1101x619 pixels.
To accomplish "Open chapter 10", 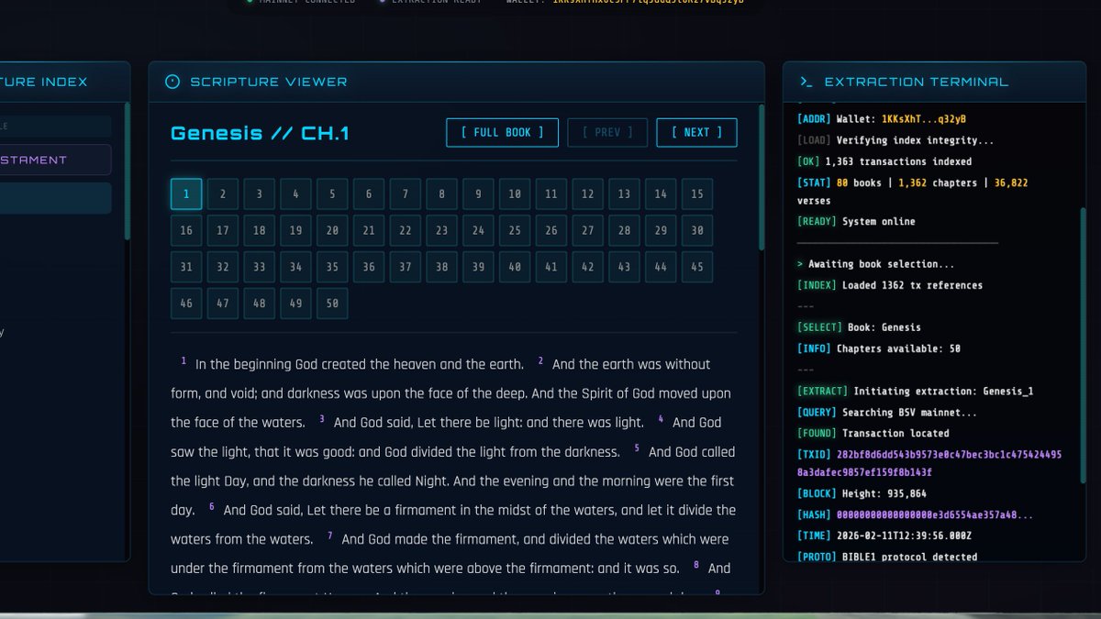I will click(514, 193).
